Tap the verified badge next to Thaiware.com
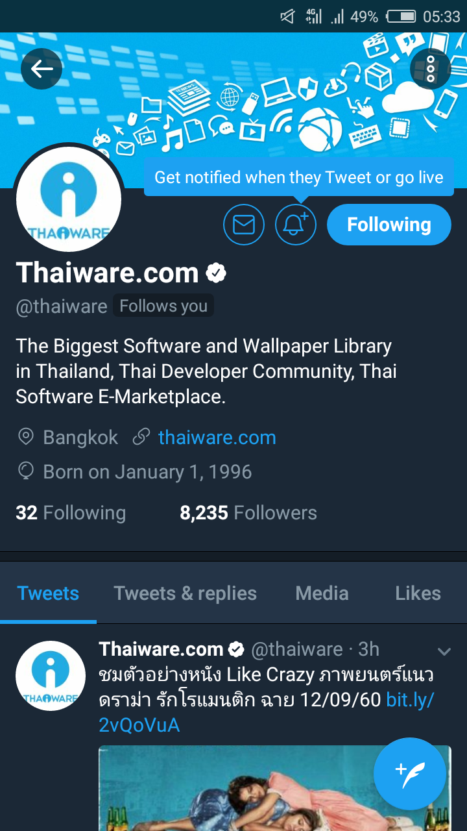Image resolution: width=467 pixels, height=831 pixels. click(216, 273)
